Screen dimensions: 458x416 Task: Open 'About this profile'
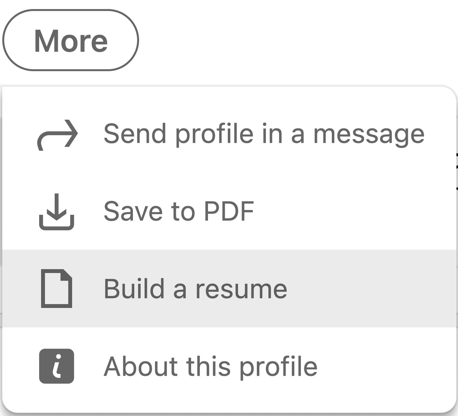click(x=210, y=366)
